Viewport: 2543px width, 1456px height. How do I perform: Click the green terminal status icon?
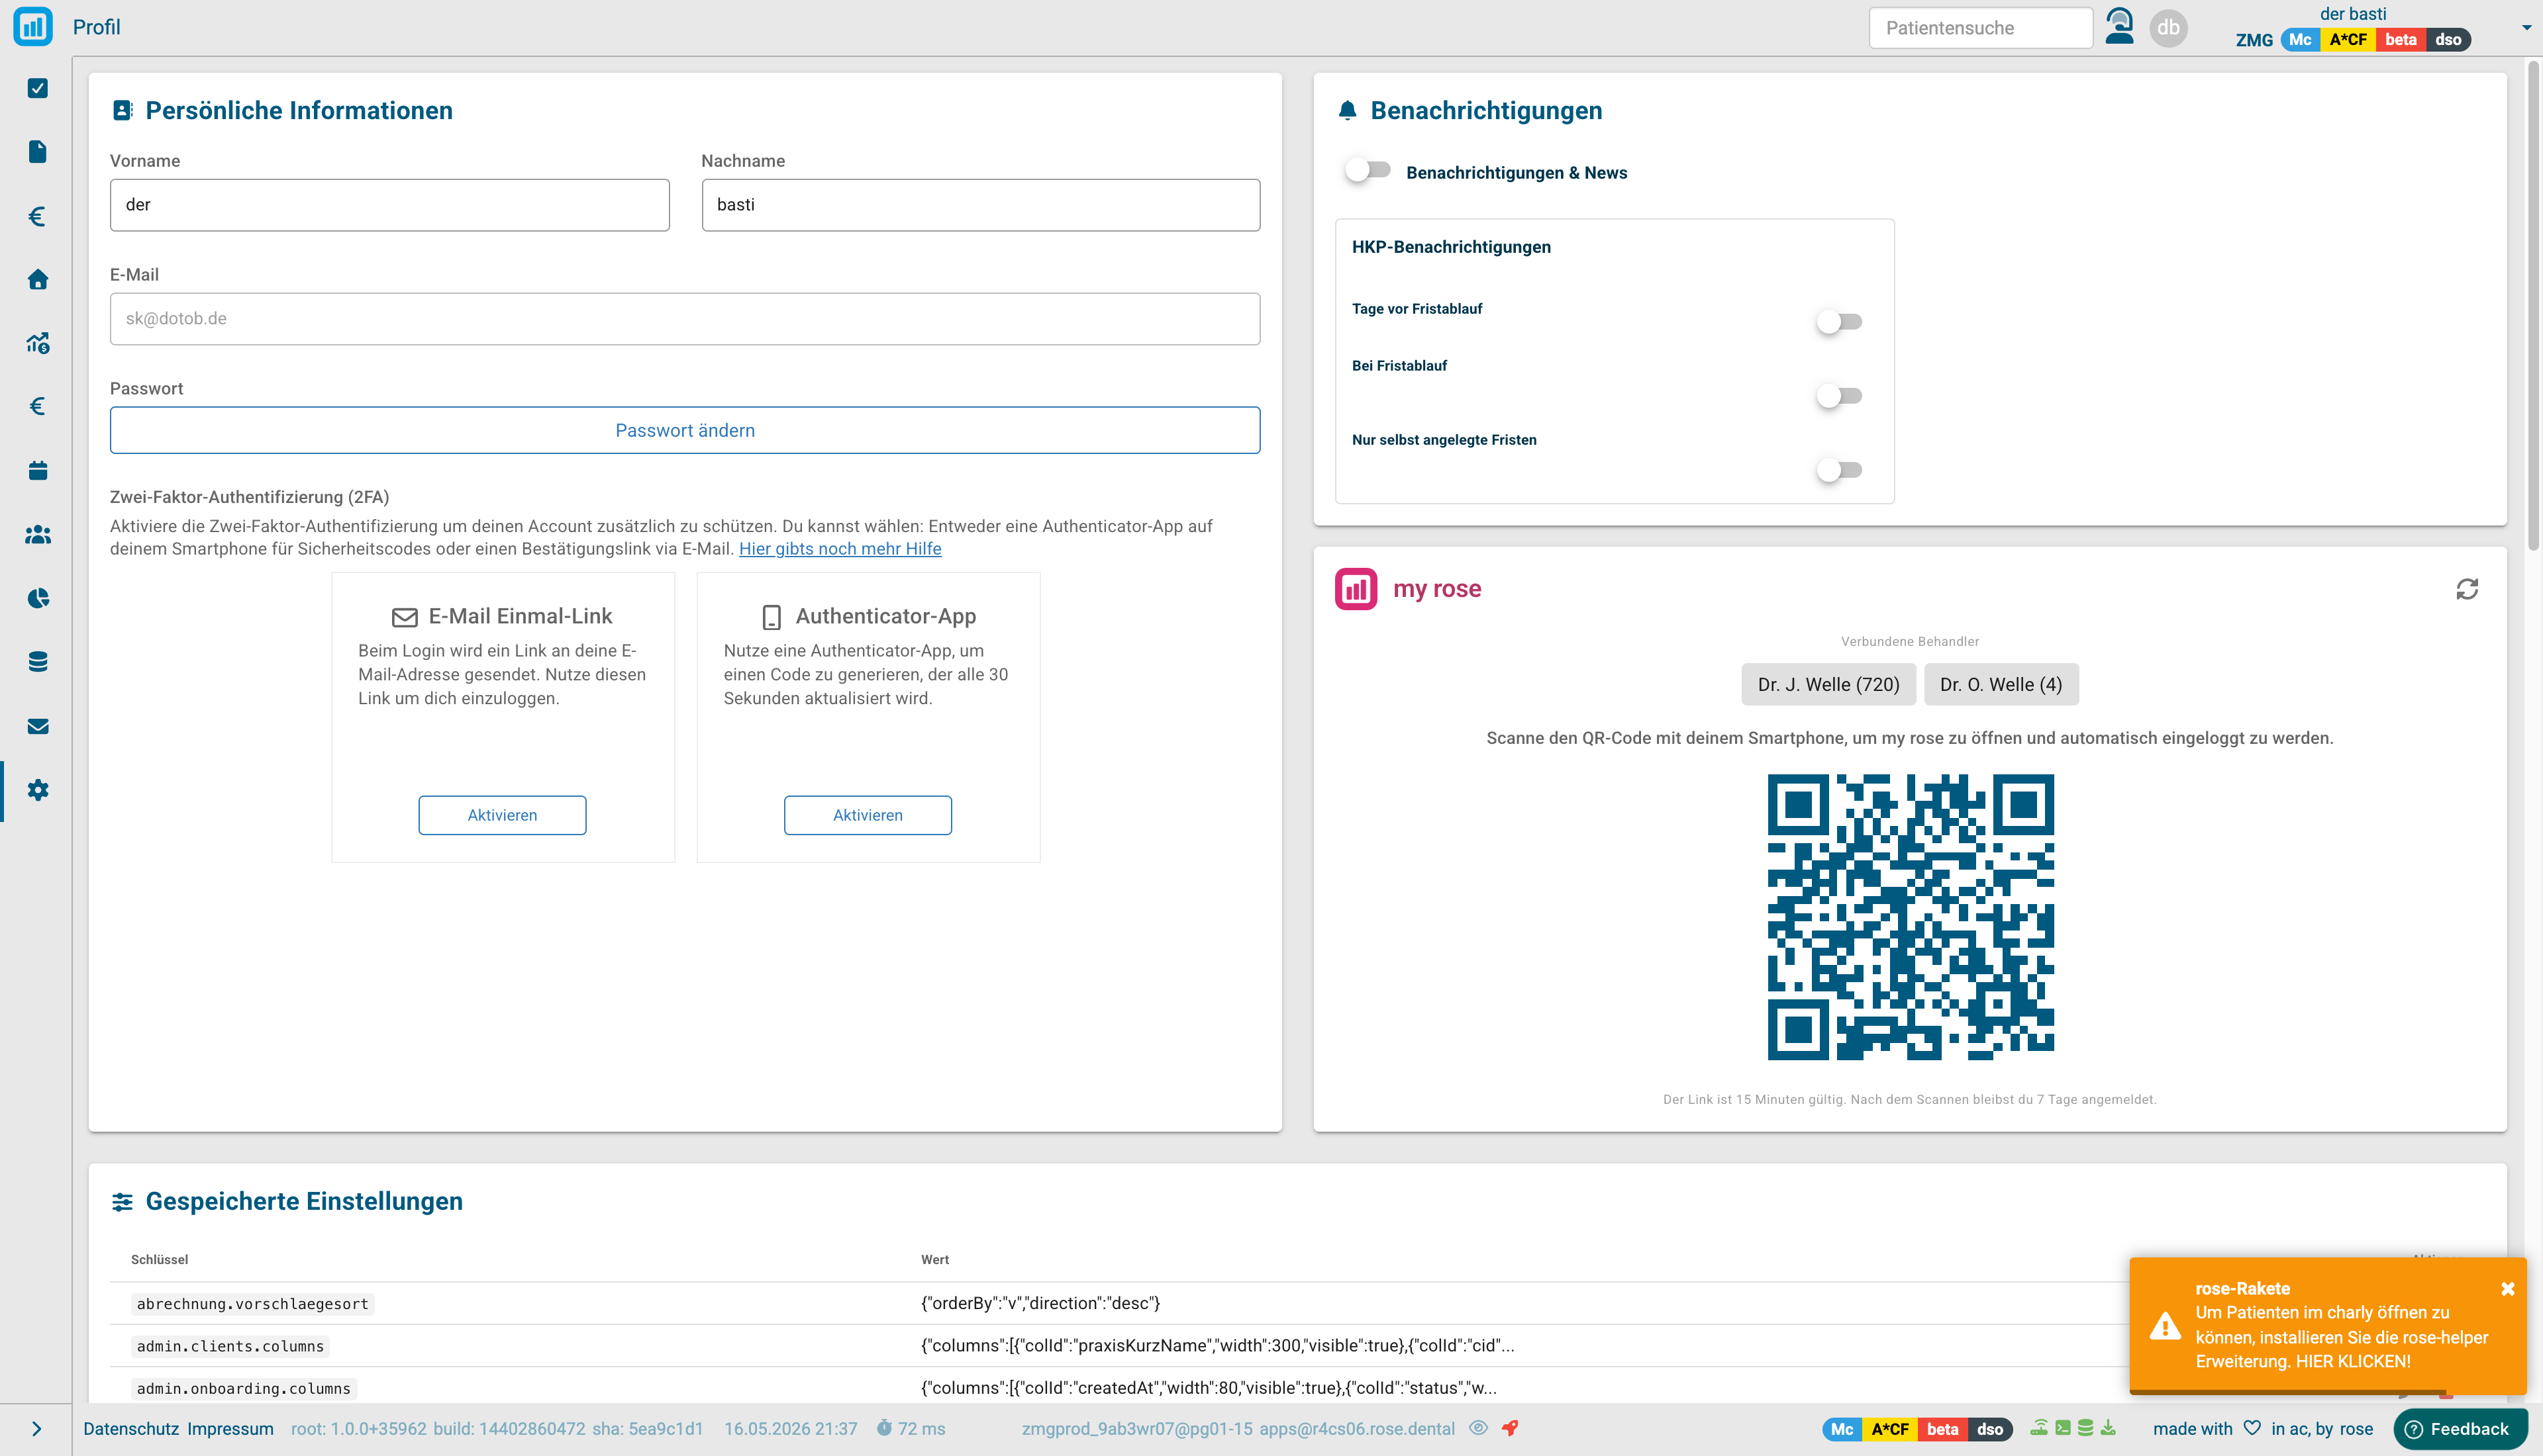click(2063, 1428)
